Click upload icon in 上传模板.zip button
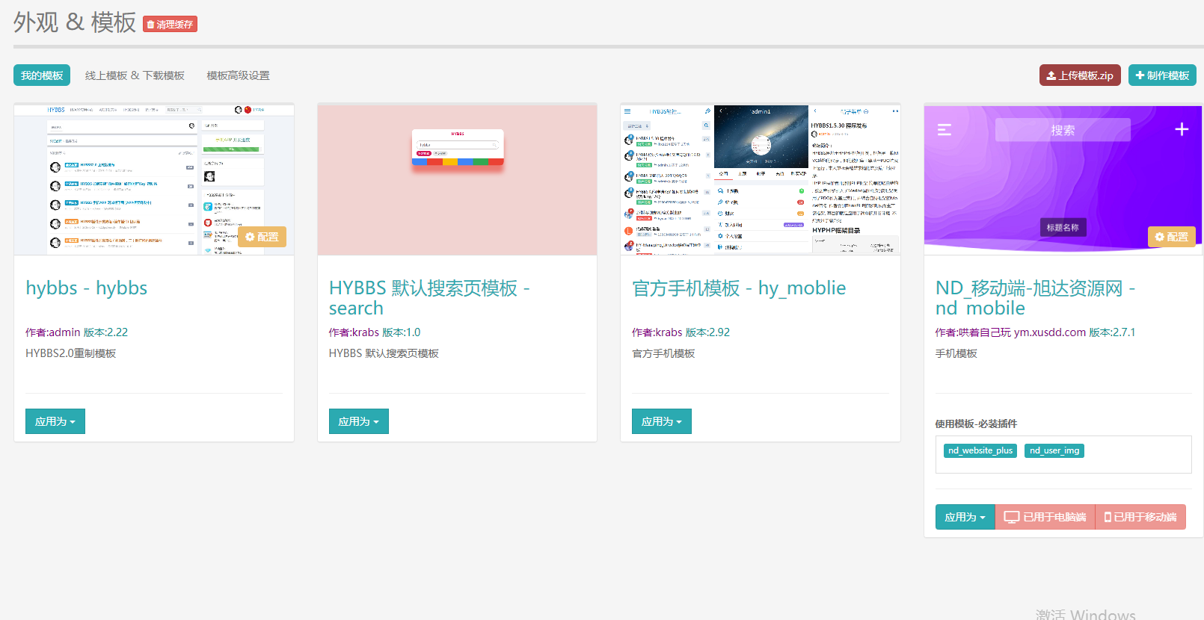 (x=1051, y=75)
